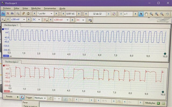
Task: Open the Vistas menu
Action: (x=25, y=8)
